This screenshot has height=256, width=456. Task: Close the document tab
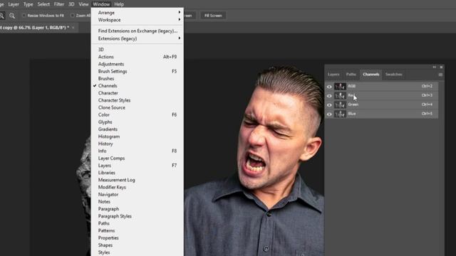pyautogui.click(x=73, y=28)
